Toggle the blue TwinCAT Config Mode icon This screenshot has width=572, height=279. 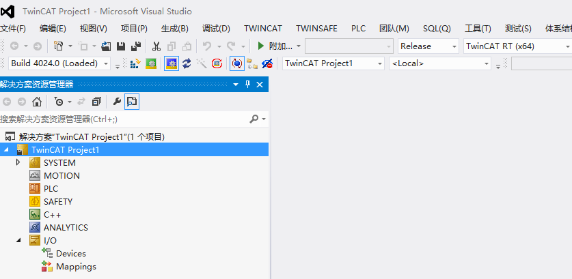pos(172,63)
